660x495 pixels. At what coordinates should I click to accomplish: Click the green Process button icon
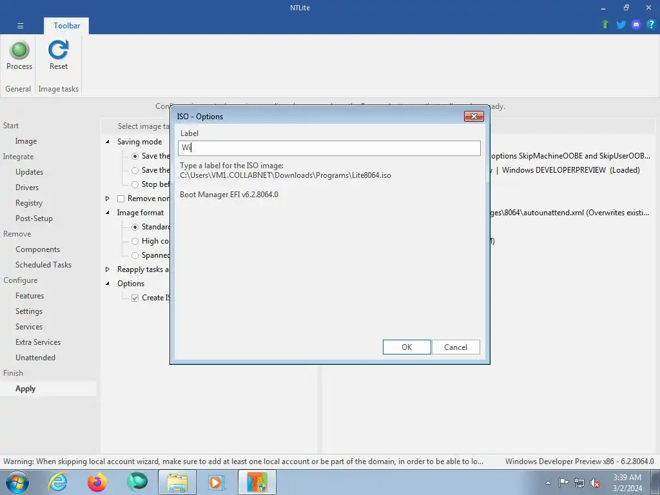19,50
